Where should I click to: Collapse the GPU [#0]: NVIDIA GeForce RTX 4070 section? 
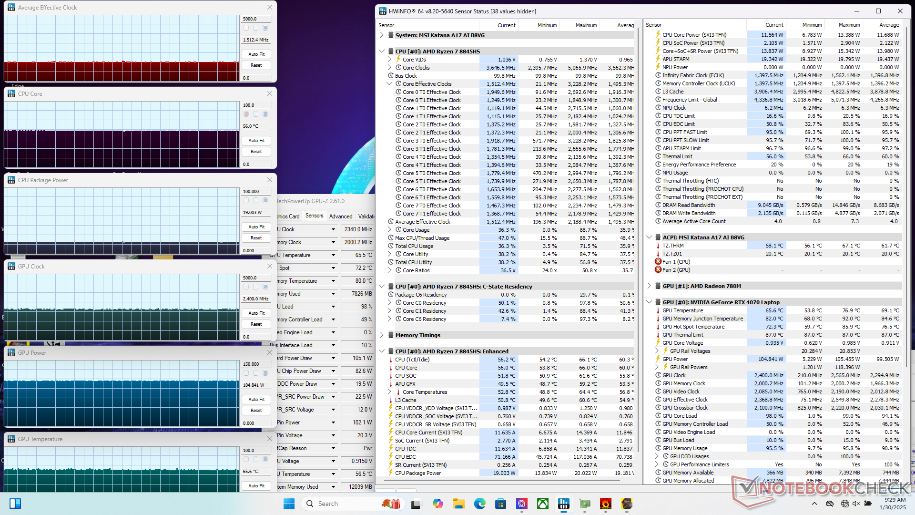tap(649, 302)
